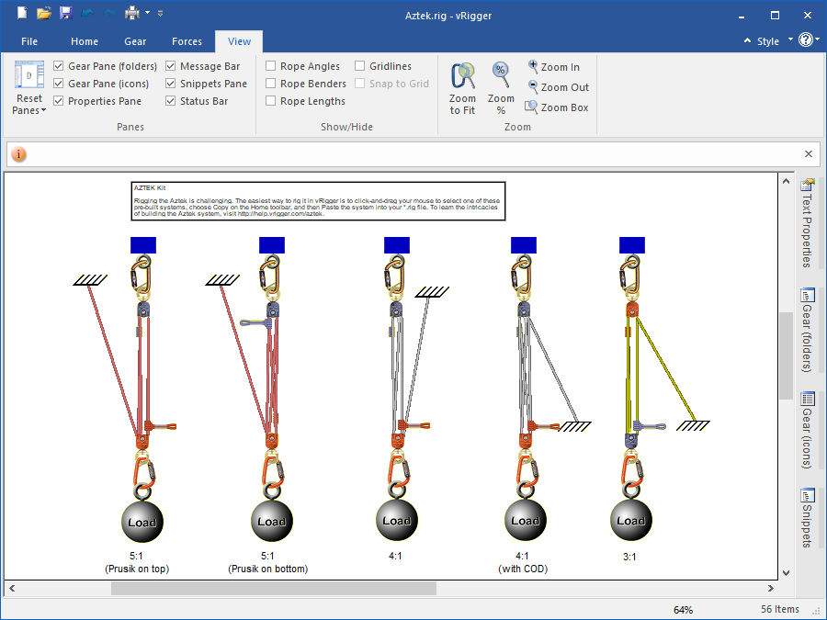The width and height of the screenshot is (827, 620).
Task: Close the message bar
Action: [x=809, y=154]
